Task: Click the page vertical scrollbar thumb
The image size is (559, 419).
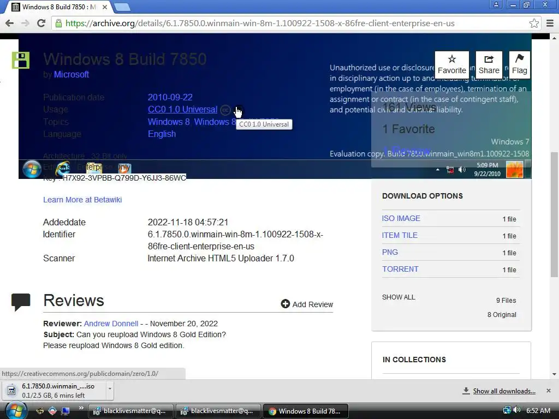Action: (554, 214)
